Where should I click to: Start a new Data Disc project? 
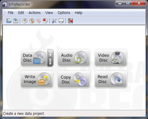34,58
